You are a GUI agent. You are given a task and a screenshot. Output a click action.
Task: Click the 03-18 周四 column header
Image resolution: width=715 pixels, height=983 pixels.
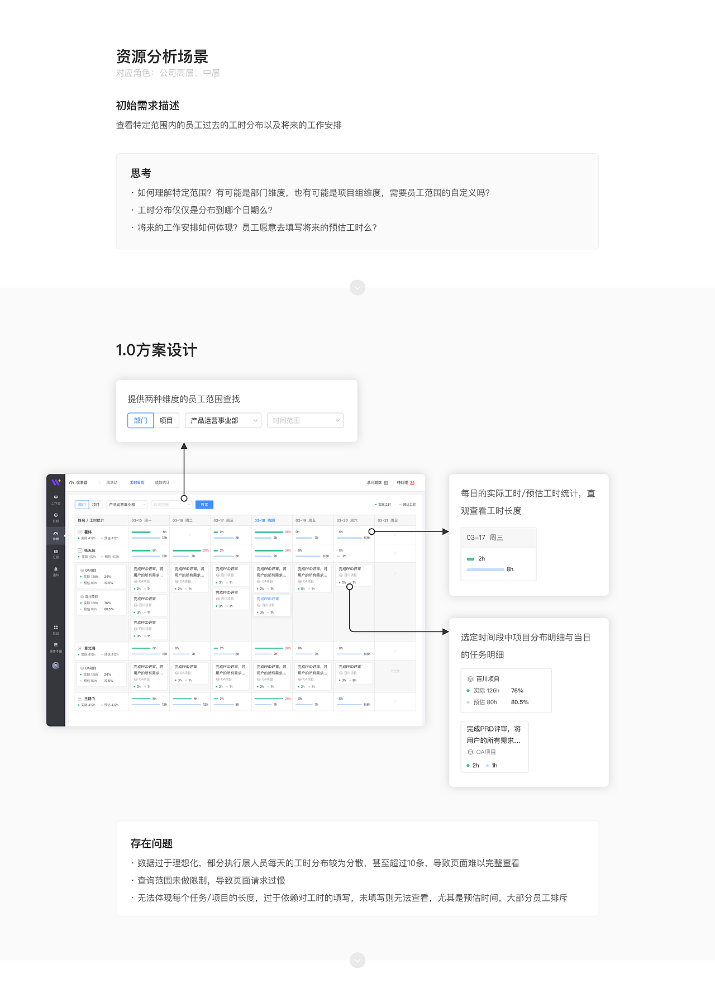click(x=272, y=520)
